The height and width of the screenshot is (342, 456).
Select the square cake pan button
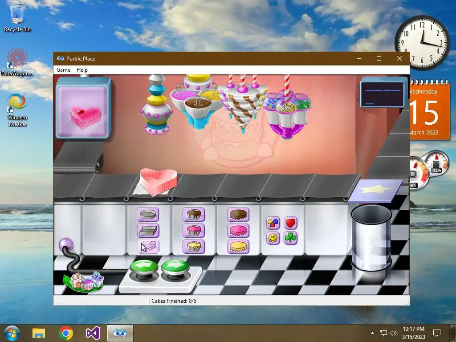(x=148, y=231)
